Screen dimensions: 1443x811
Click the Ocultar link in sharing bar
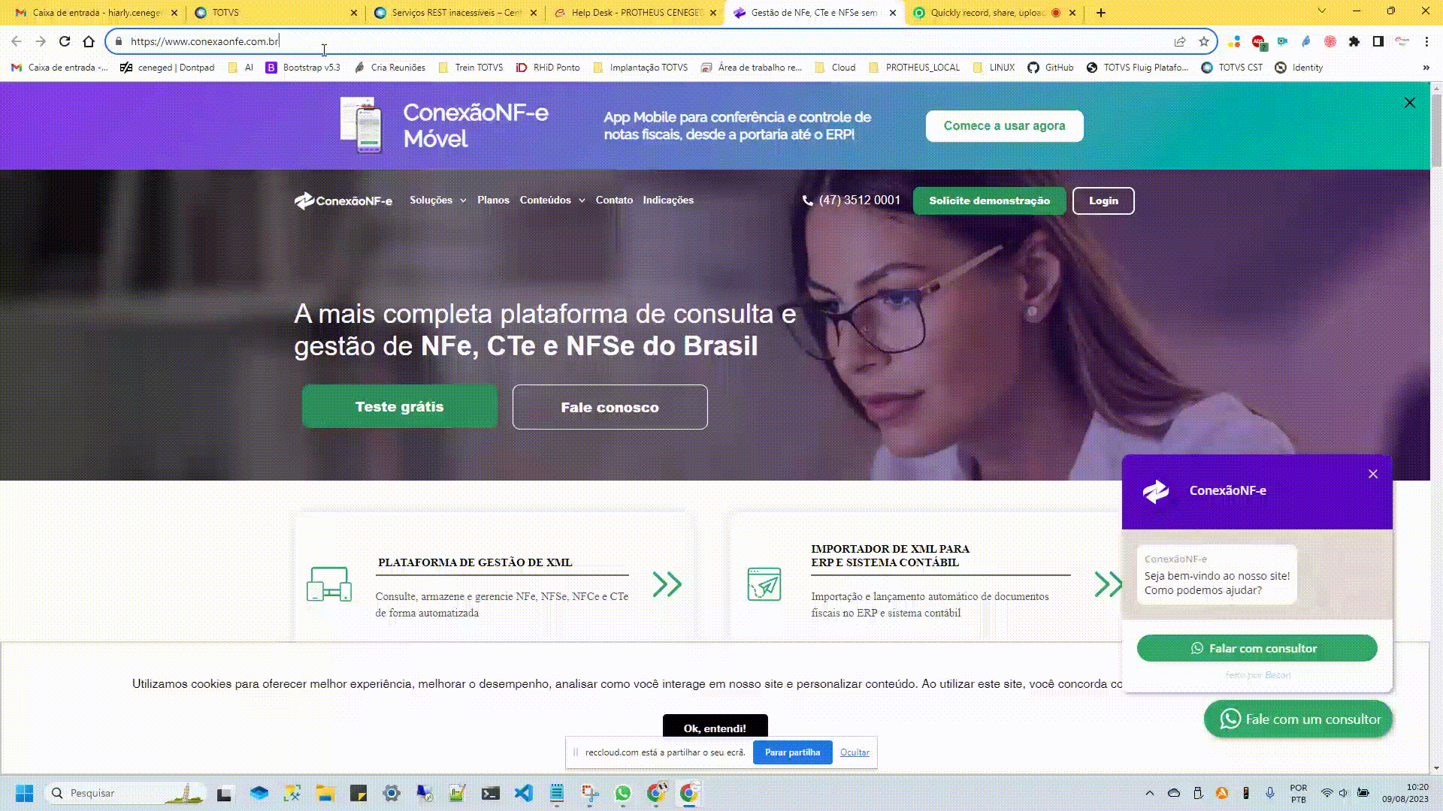855,752
